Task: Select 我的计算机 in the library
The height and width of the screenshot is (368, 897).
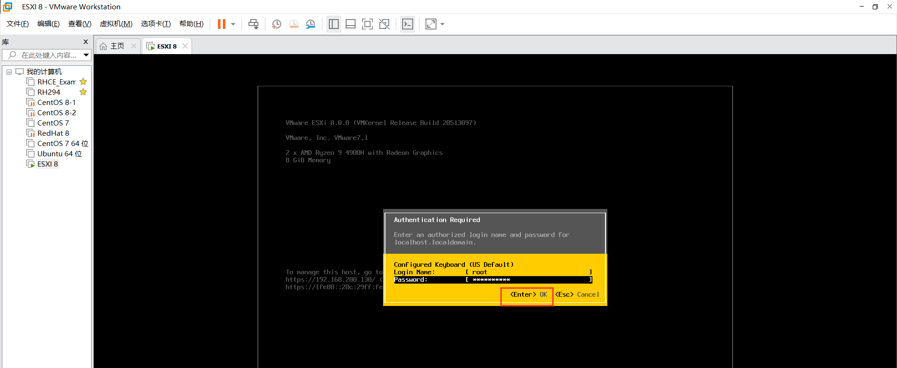Action: point(44,72)
